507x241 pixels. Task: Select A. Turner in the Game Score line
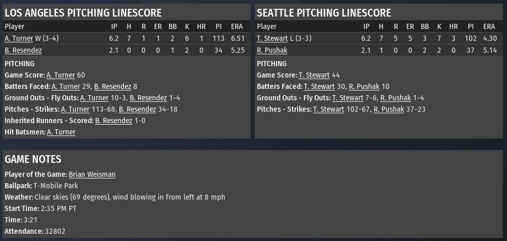60,75
